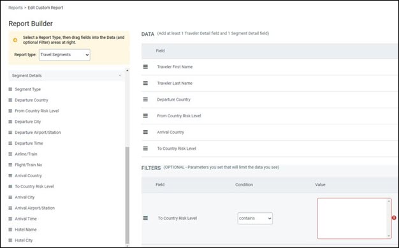The image size is (399, 248).
Task: Select 'Arrival City' in the field list
Action: [x=25, y=197]
